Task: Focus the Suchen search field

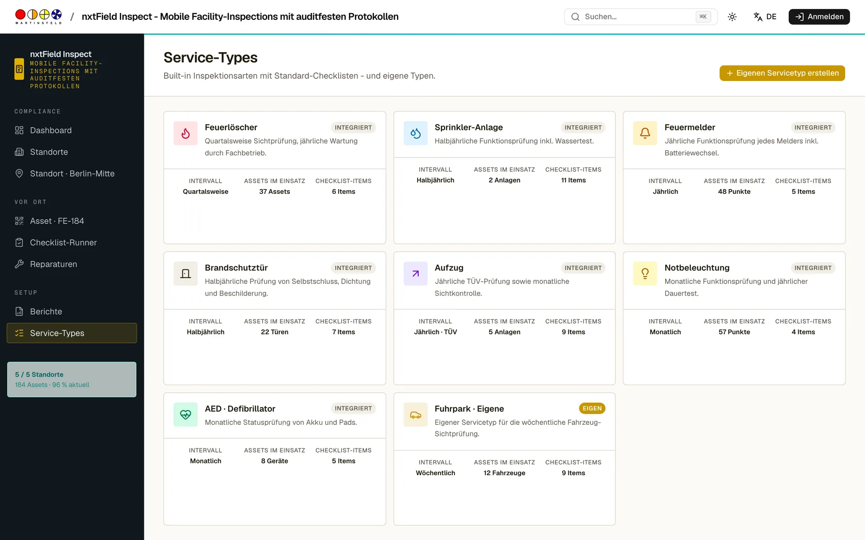Action: [x=641, y=17]
